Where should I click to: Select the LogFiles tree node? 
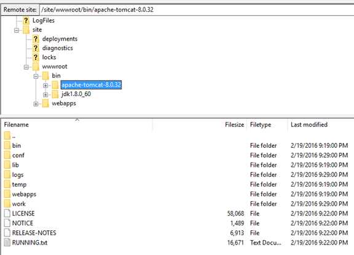(x=44, y=20)
